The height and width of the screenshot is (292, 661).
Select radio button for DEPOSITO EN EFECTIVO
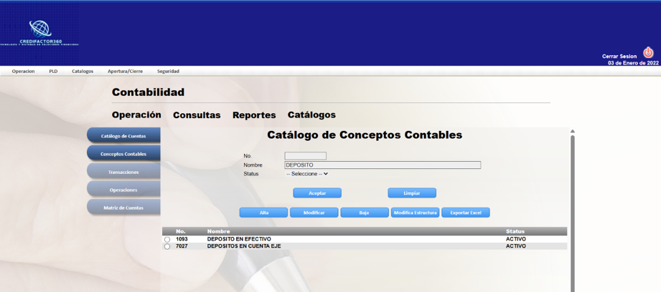coord(167,240)
